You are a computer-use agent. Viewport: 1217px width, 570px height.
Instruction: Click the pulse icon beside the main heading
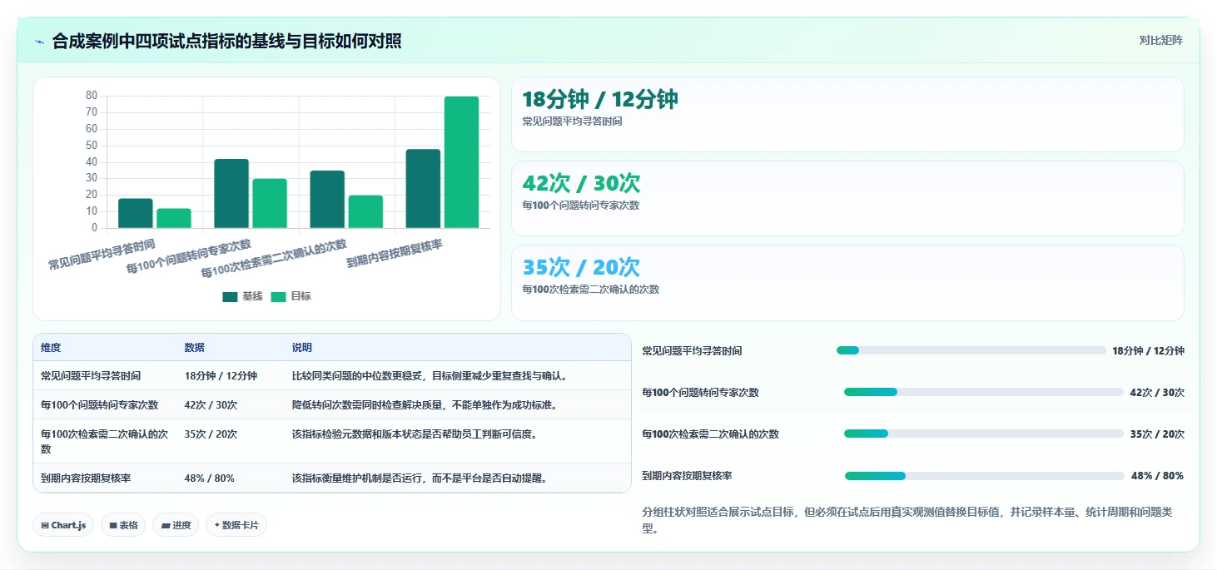point(40,42)
